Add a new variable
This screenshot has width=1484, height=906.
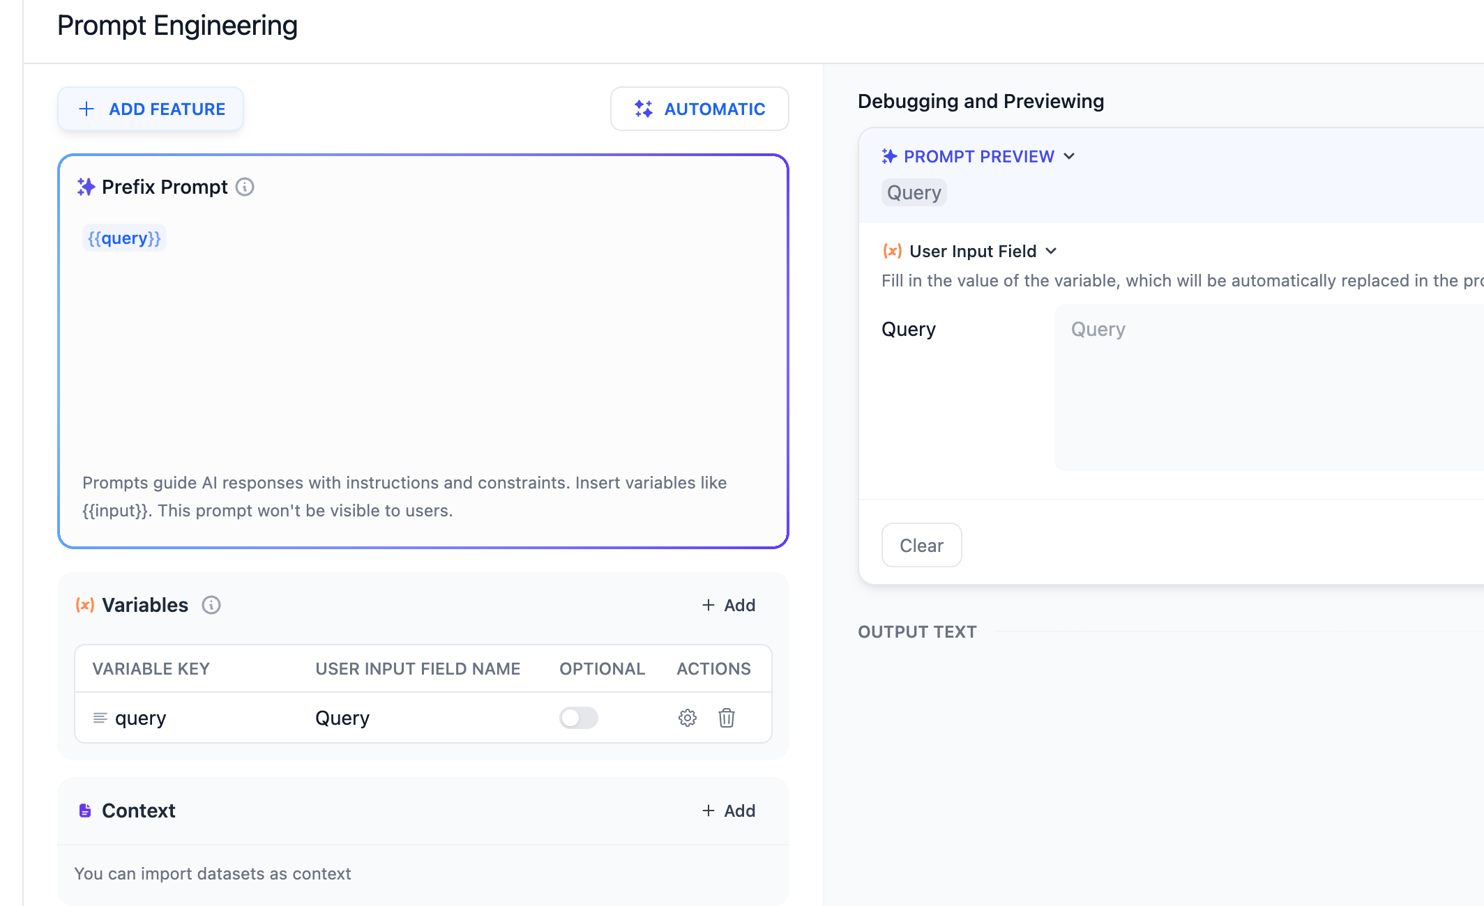[728, 605]
